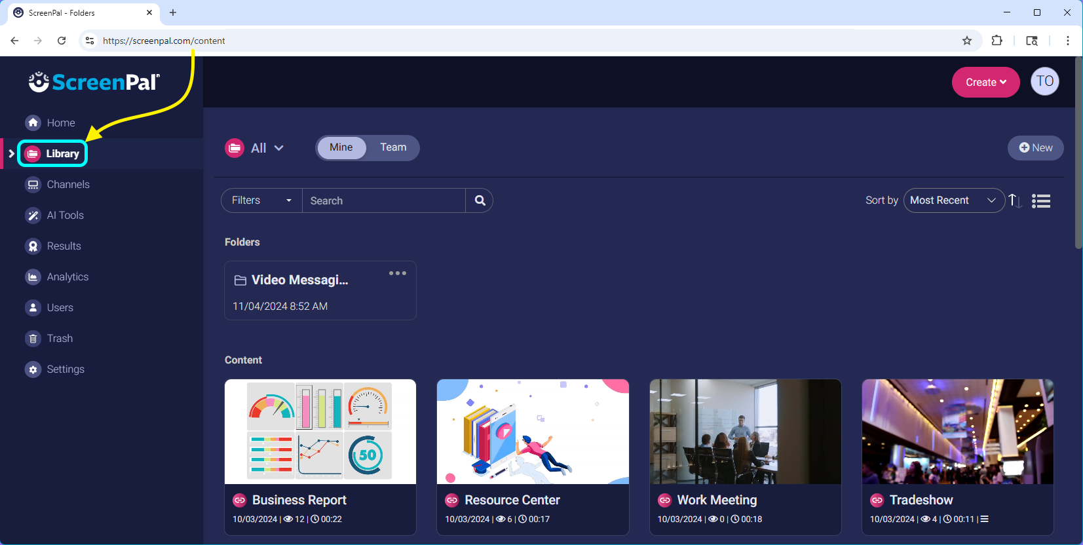The height and width of the screenshot is (545, 1083).
Task: Click the search magnifier button
Action: (480, 200)
